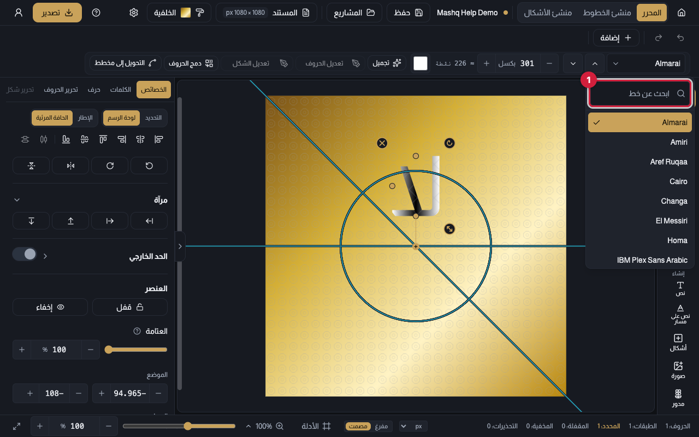The width and height of the screenshot is (699, 437).
Task: Open the تحرير الحروف tab
Action: (61, 90)
